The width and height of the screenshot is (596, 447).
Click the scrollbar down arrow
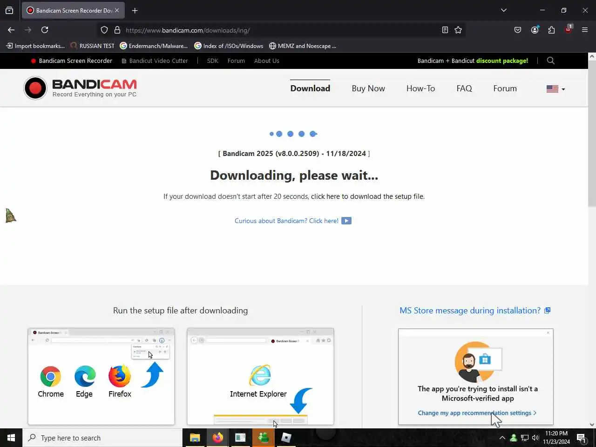point(592,425)
